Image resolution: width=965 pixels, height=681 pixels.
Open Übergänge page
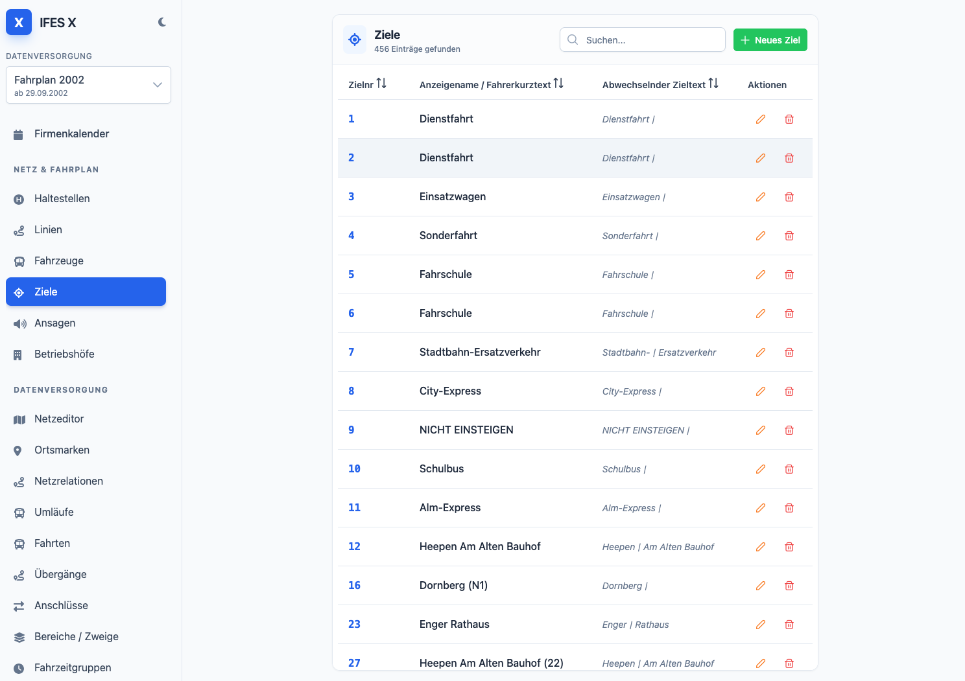pos(86,575)
